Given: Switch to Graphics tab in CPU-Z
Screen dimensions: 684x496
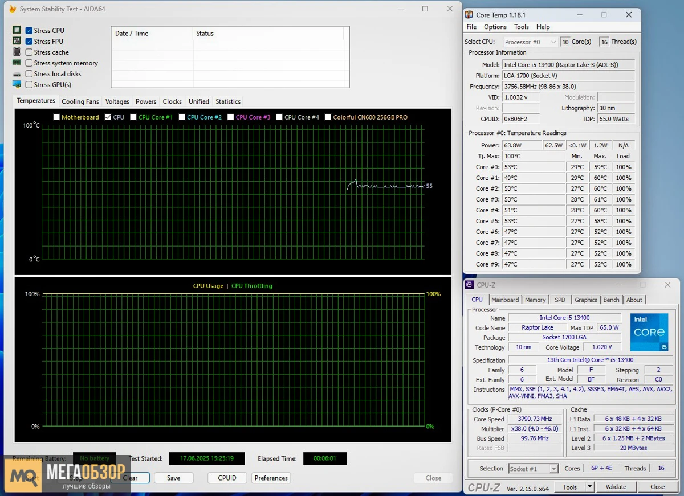Looking at the screenshot, I should pos(586,300).
